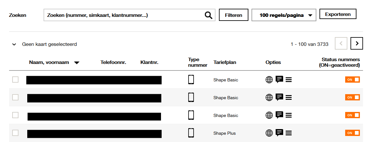
Task: Sort by Naam, voornaam arrow
Action: 77,62
